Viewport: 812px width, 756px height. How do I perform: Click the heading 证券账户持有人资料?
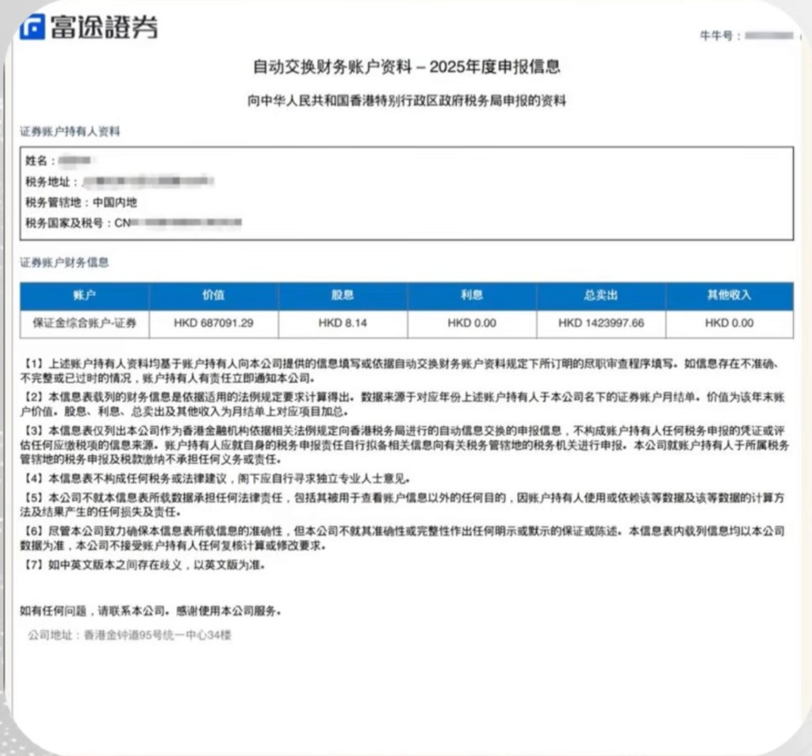click(70, 132)
